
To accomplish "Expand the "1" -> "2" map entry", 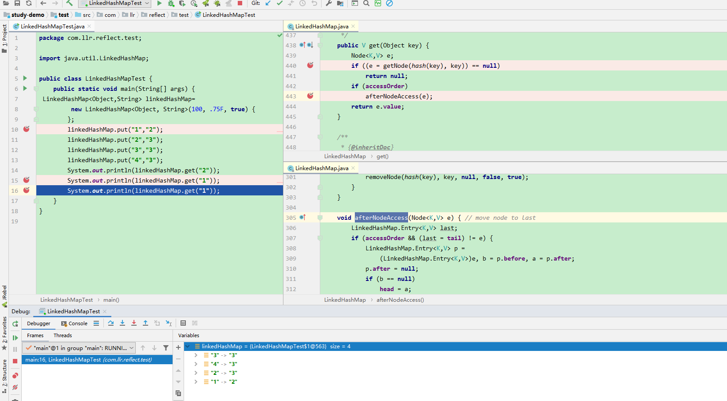I will click(x=196, y=382).
